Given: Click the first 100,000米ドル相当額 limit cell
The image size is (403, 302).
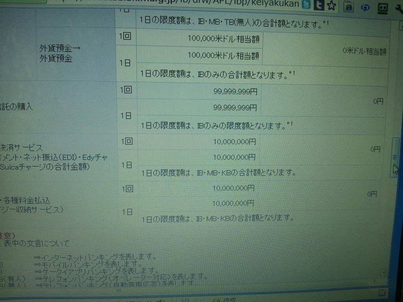Looking at the screenshot, I should coord(223,39).
